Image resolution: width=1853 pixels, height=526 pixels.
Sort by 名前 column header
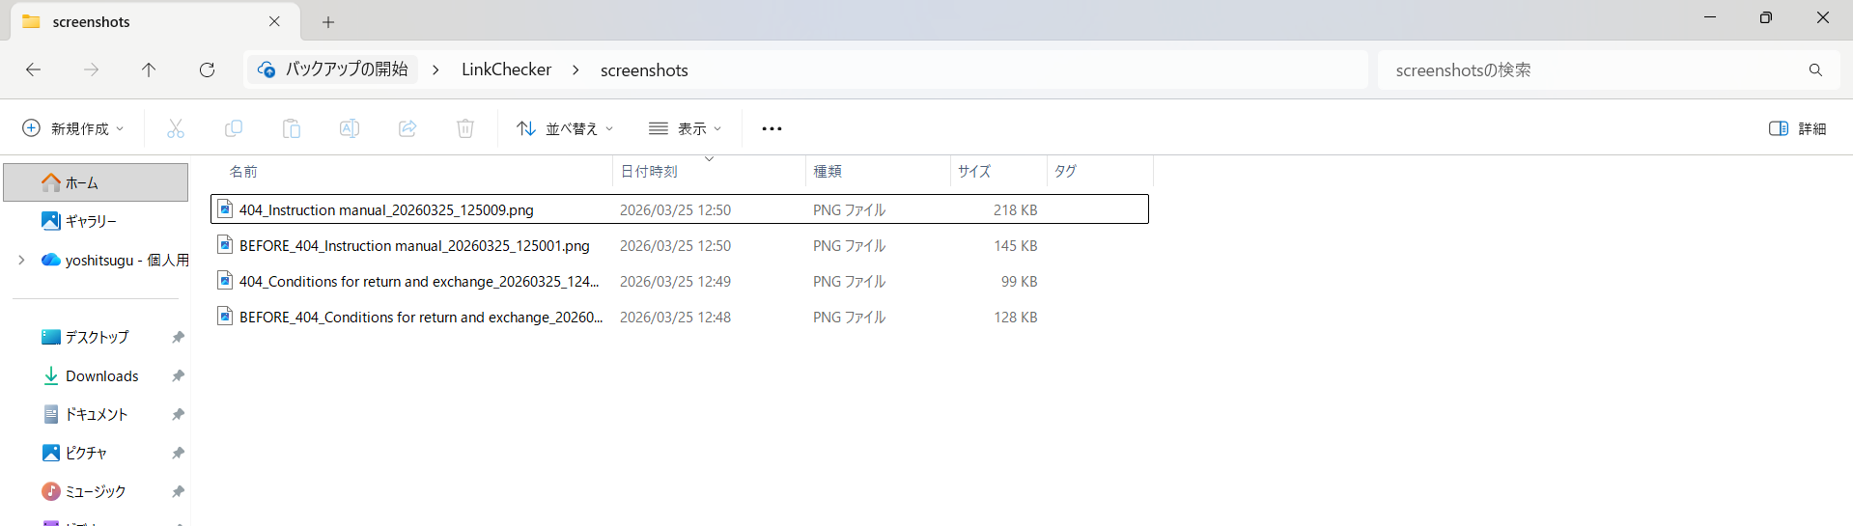412,171
